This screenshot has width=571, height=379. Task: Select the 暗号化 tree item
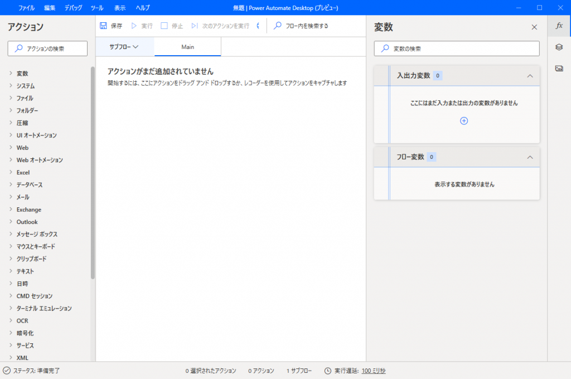[25, 333]
